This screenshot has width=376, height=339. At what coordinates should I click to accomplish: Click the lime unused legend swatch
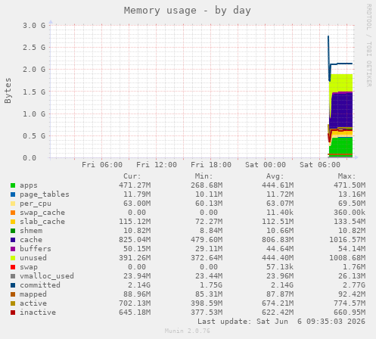(13, 258)
